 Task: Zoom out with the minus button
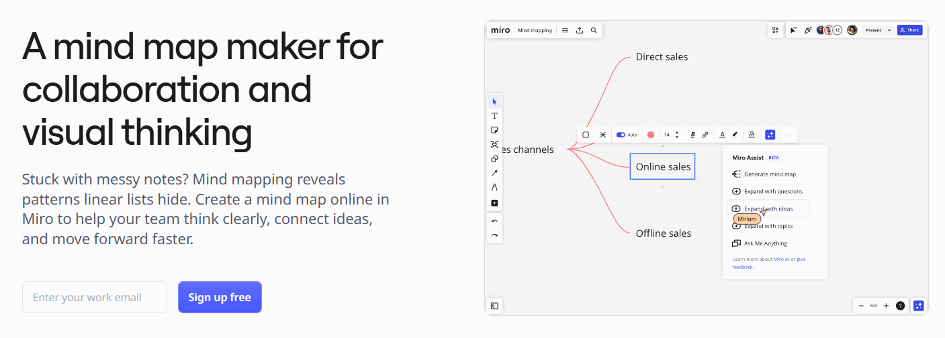point(861,306)
